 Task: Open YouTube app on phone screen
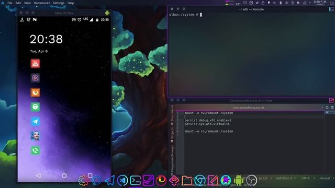click(35, 64)
